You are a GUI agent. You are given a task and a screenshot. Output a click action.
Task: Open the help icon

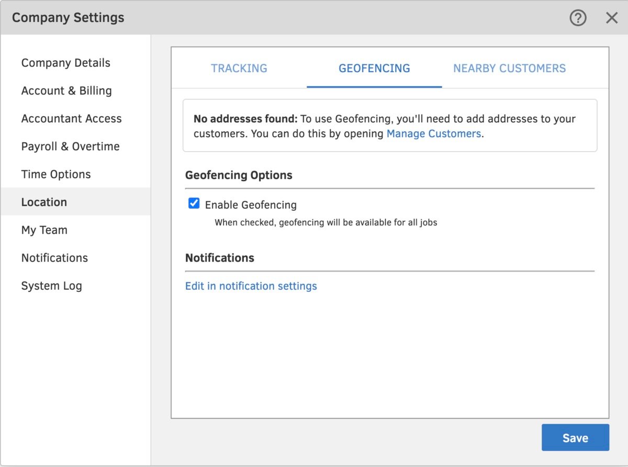tap(578, 18)
